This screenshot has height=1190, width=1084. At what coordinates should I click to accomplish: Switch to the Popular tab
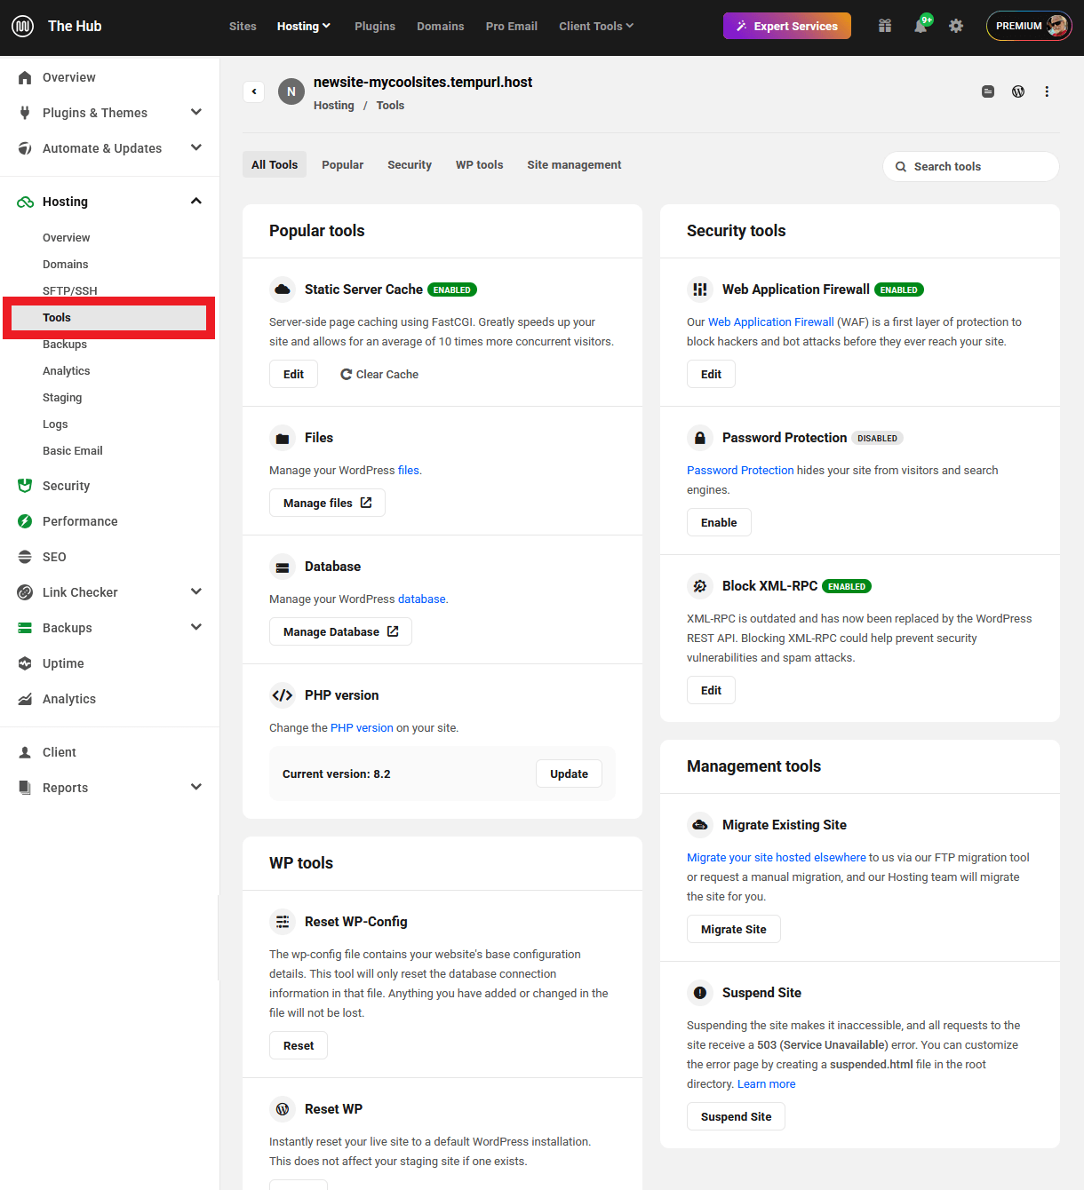[x=343, y=164]
